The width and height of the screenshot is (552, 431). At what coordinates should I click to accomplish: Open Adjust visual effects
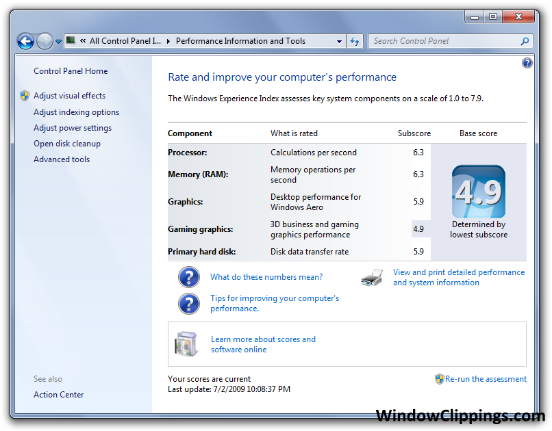(69, 96)
